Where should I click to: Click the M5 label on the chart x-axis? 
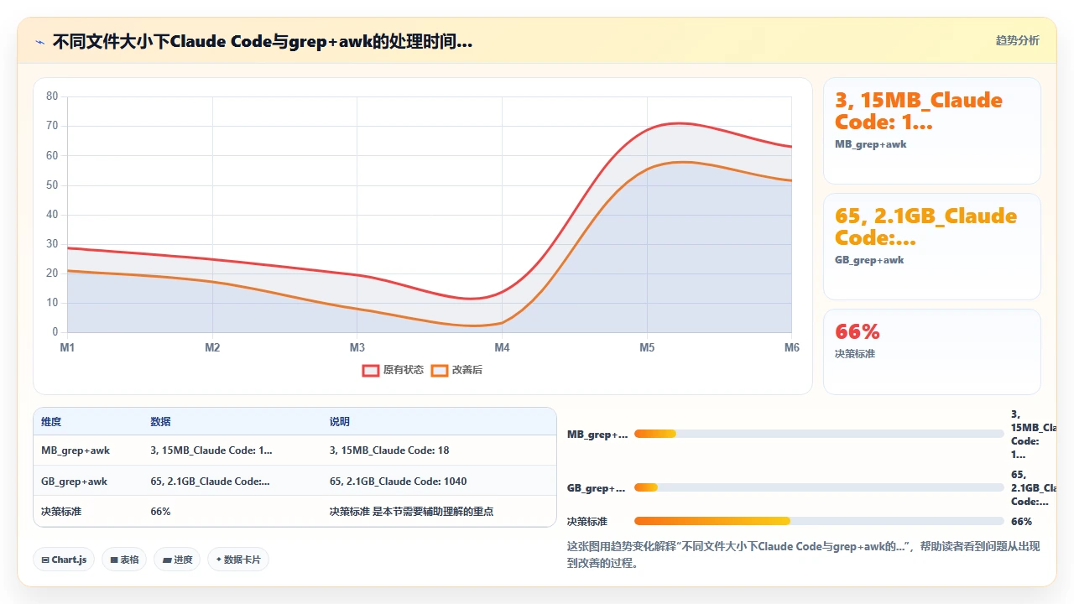point(647,347)
